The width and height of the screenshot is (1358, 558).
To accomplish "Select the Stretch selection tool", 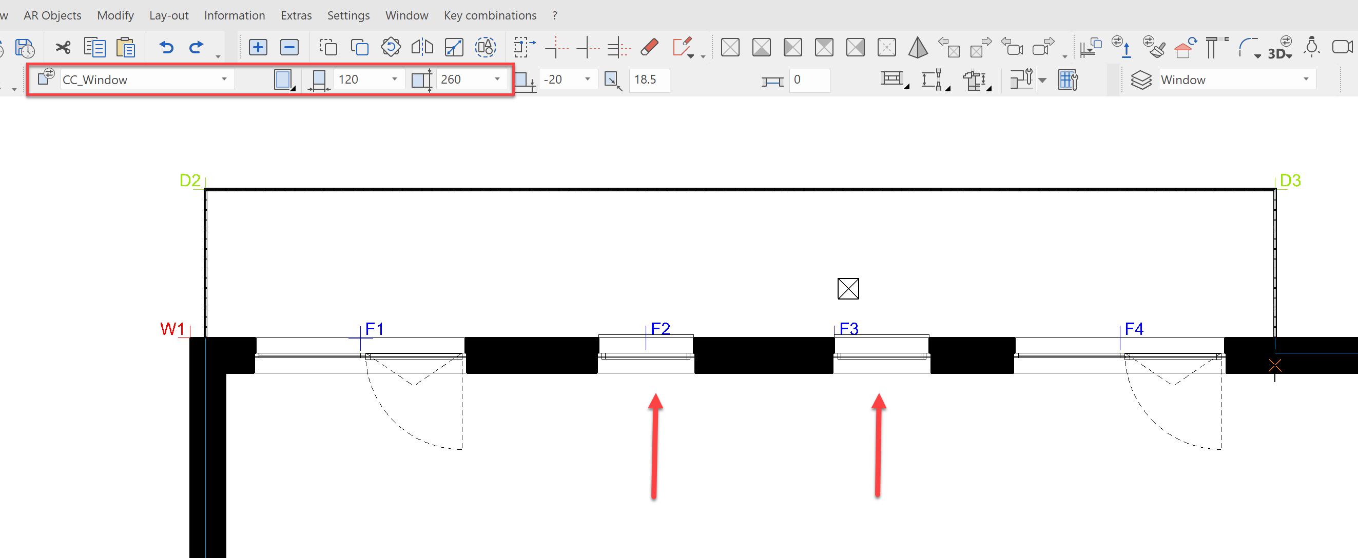I will [525, 47].
